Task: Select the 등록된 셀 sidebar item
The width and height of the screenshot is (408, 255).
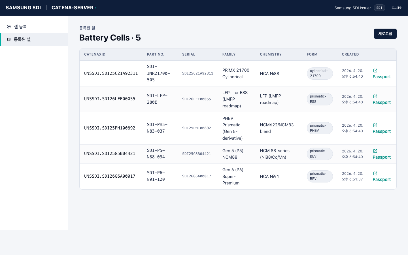Action: pyautogui.click(x=22, y=39)
